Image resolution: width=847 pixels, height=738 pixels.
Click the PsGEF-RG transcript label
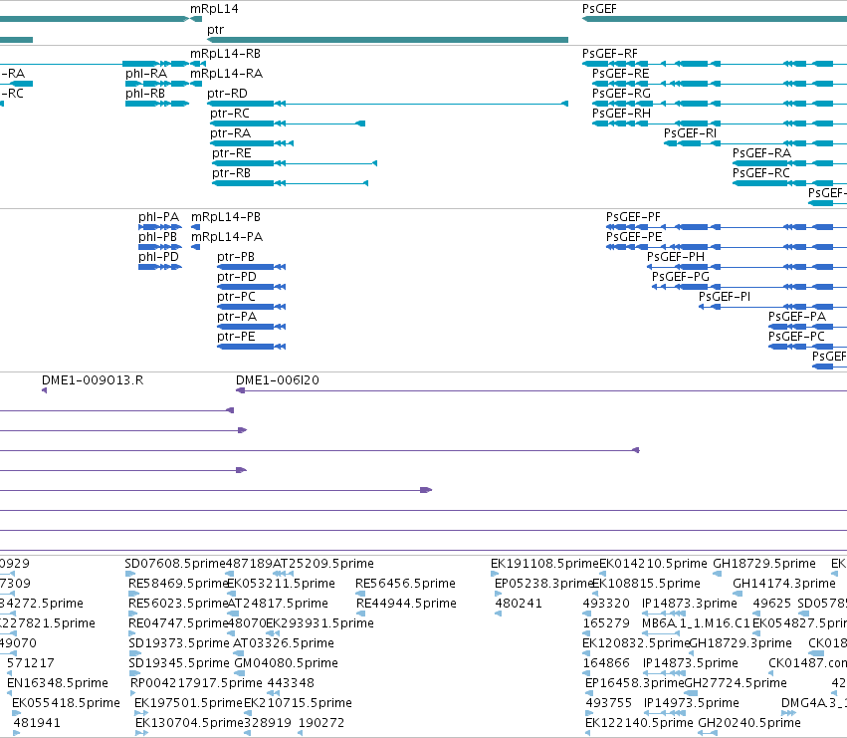[622, 94]
